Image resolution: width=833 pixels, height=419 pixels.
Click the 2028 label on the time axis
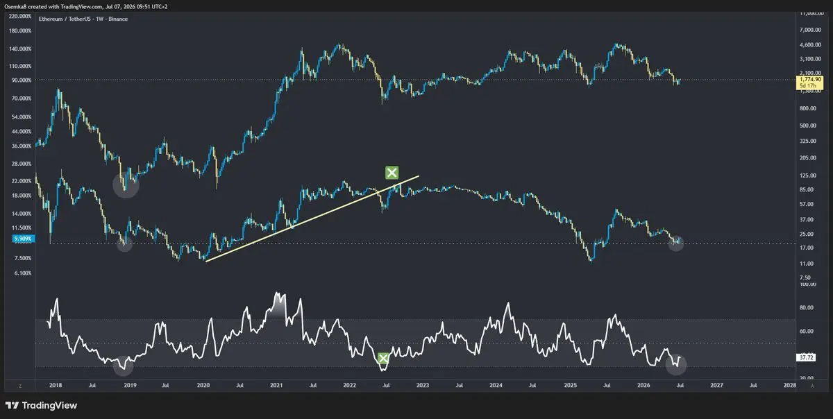[789, 385]
